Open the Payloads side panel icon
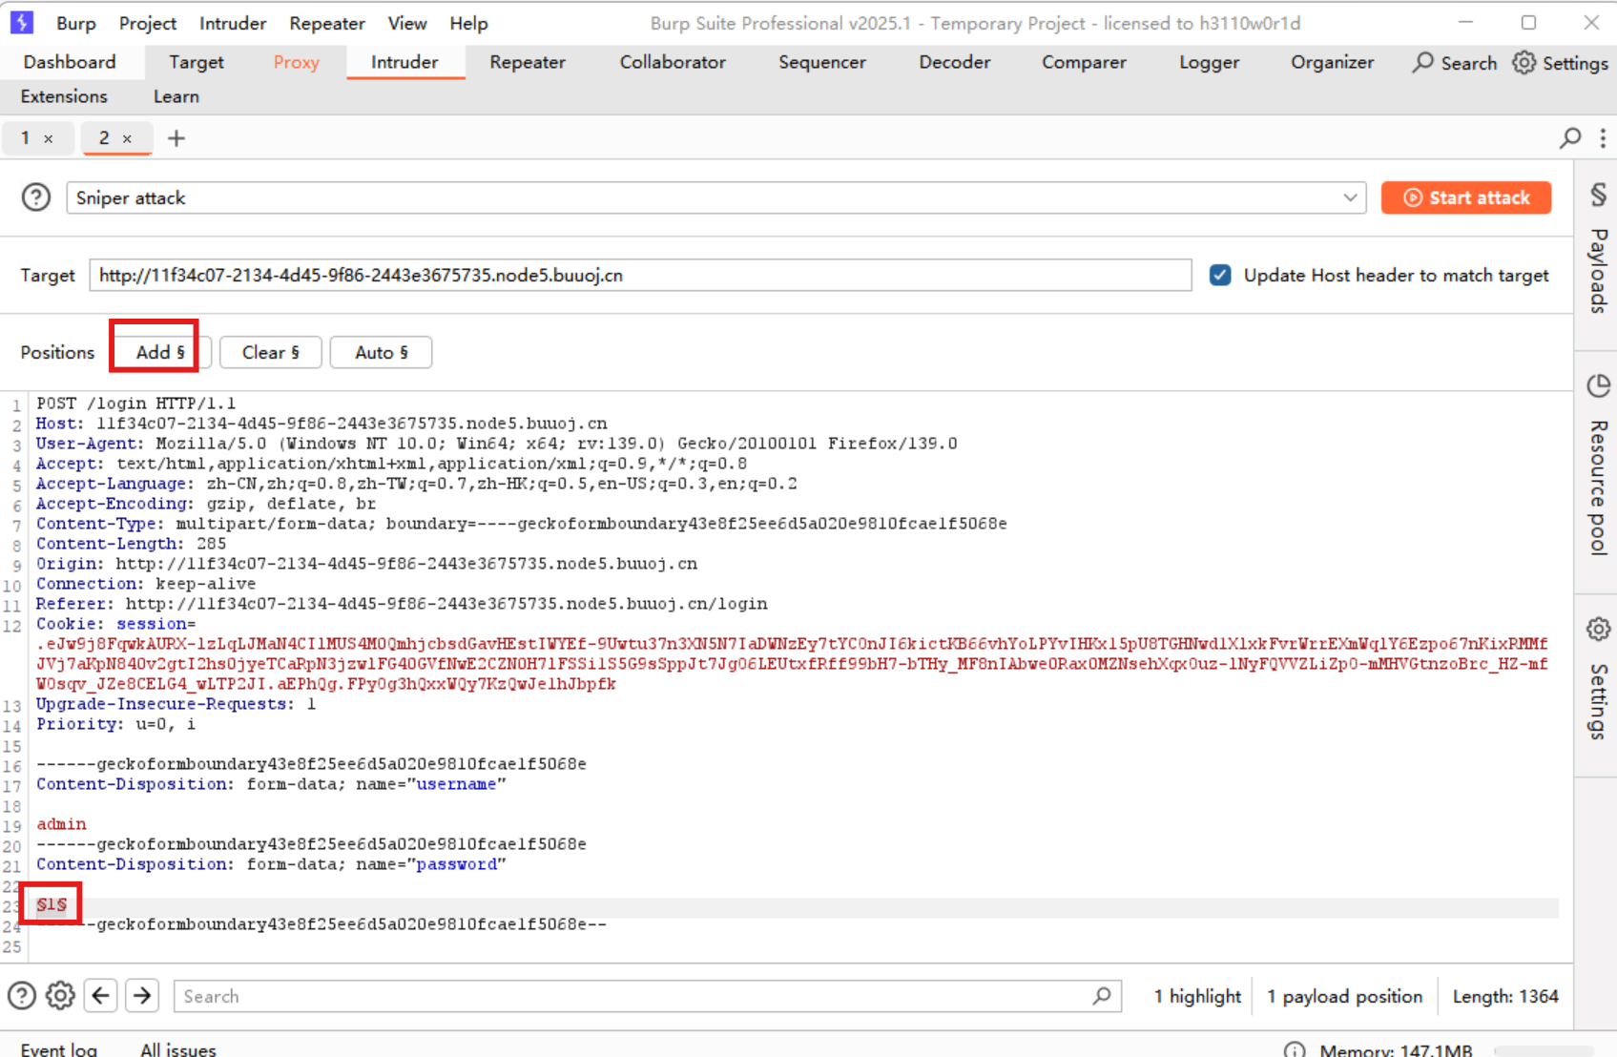 click(x=1598, y=195)
